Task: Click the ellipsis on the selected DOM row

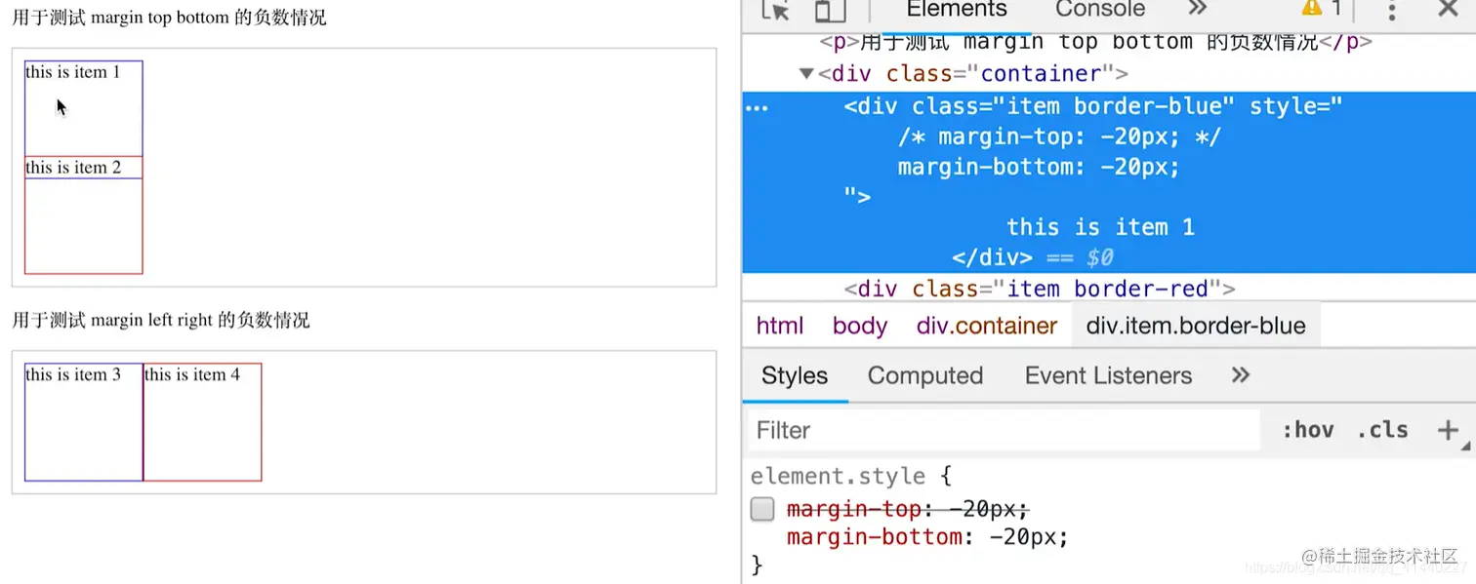Action: click(x=757, y=108)
